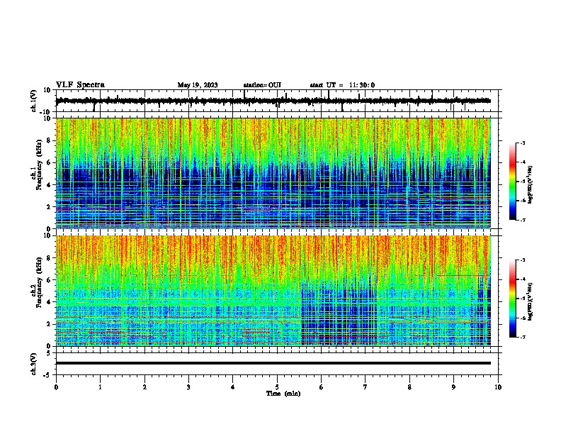The image size is (561, 434).
Task: Click the "VLF Spectra" plot title
Action: 80,85
